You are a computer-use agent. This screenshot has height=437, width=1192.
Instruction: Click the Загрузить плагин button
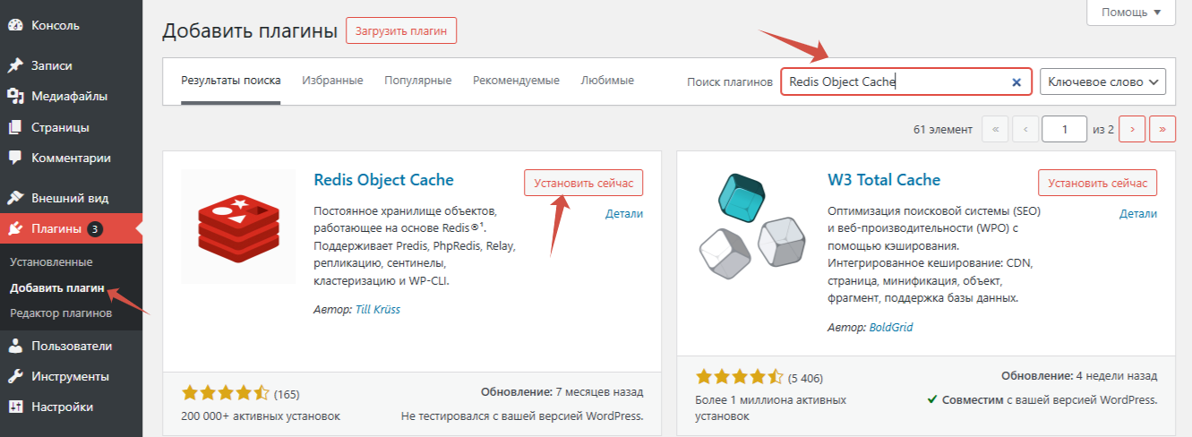(x=401, y=30)
